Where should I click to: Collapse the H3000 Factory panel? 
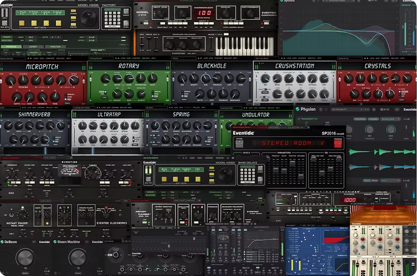click(x=124, y=45)
